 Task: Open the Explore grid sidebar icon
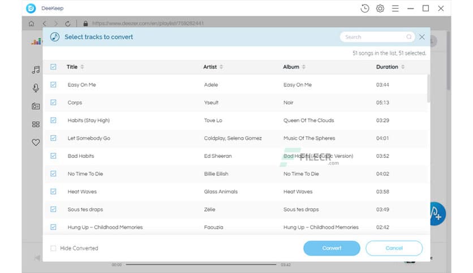36,124
